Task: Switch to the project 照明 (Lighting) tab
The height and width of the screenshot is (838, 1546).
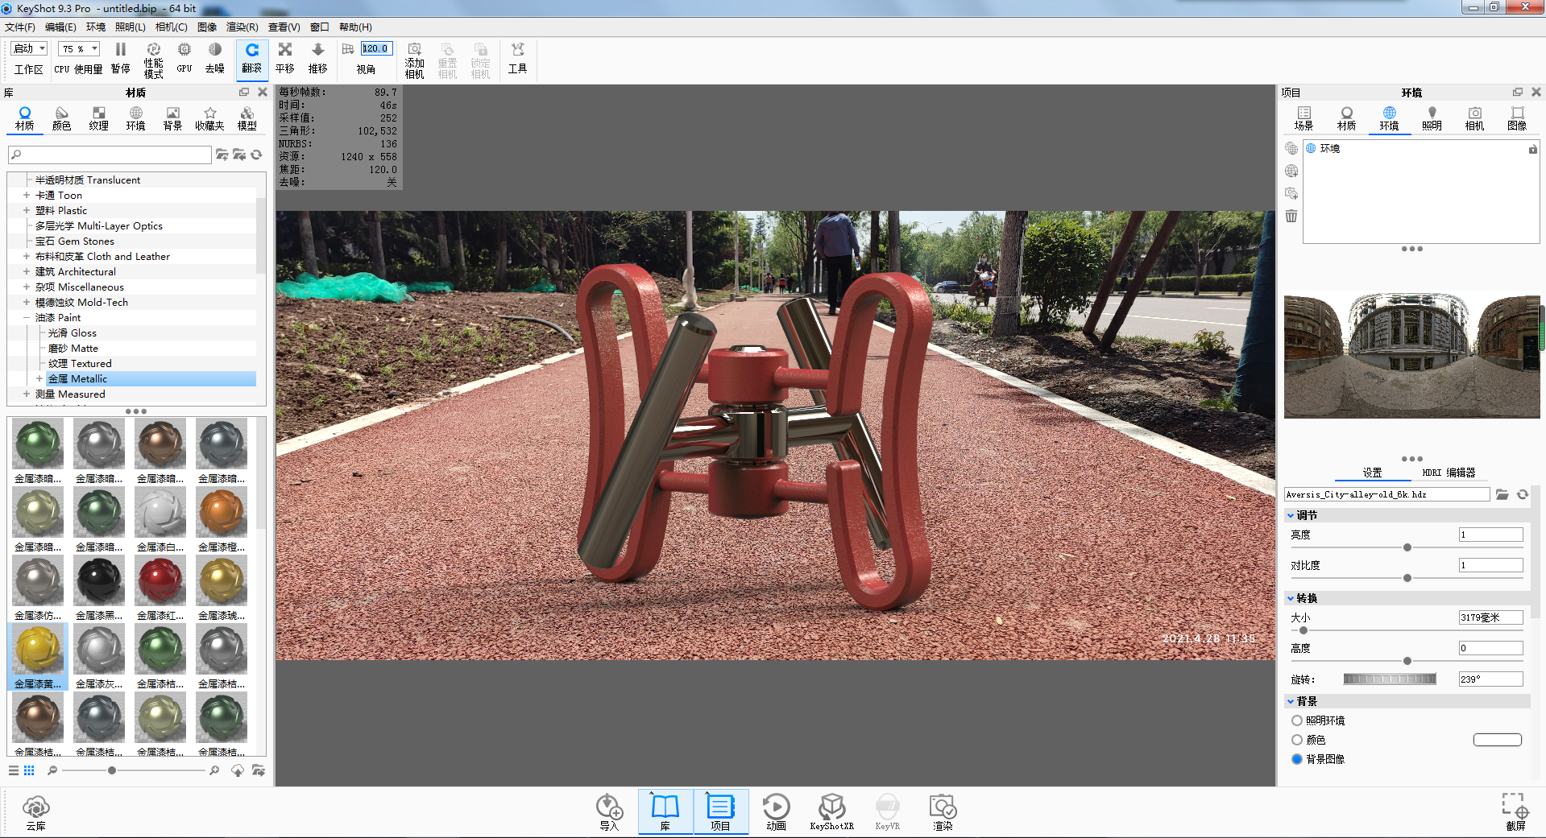Action: point(1432,118)
